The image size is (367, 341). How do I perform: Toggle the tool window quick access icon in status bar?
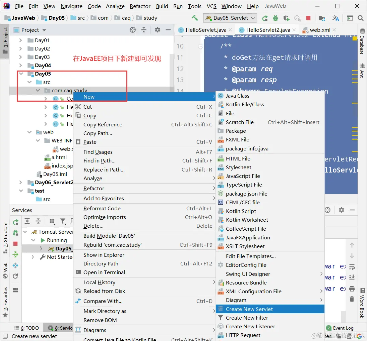coord(5,336)
